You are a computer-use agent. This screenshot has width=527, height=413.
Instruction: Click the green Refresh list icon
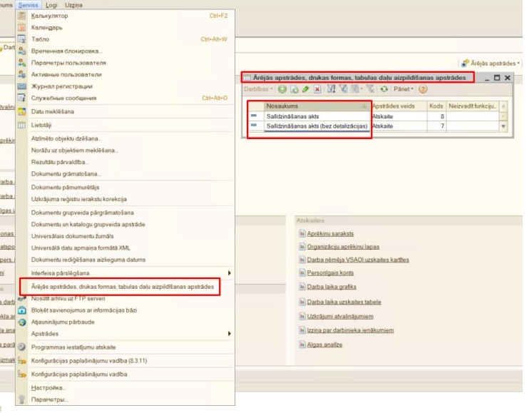coord(384,89)
